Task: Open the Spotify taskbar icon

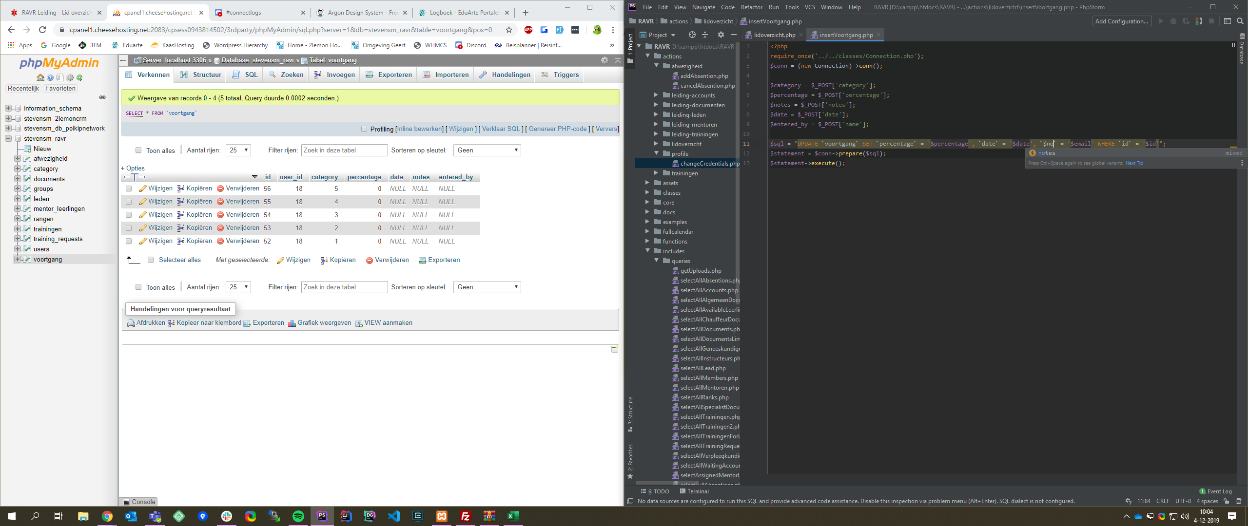Action: point(298,516)
